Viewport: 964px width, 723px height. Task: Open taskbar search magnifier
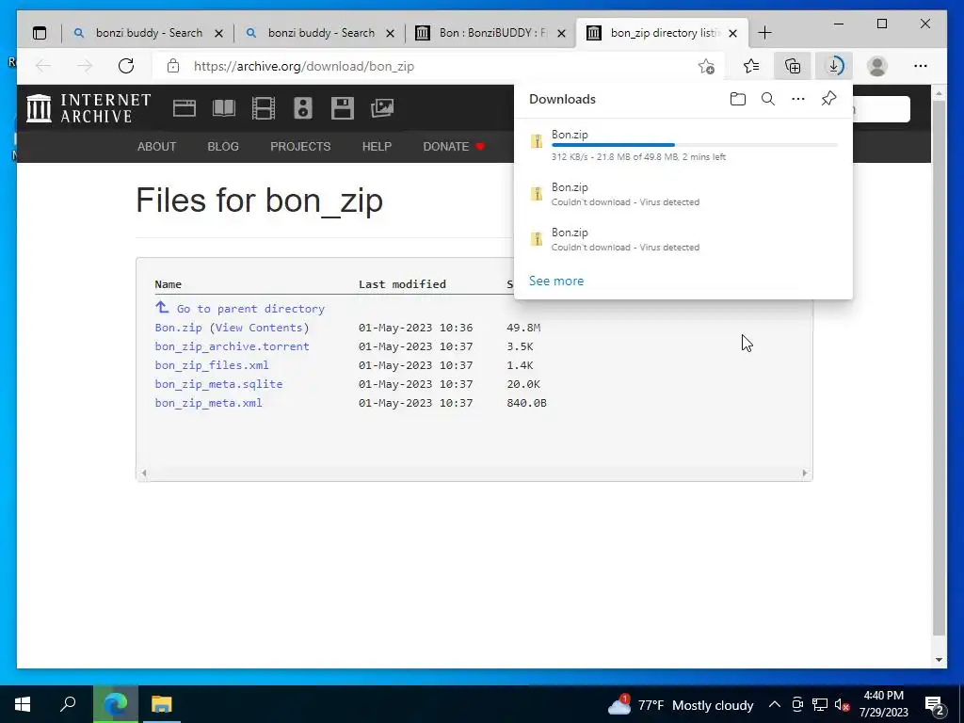click(68, 704)
